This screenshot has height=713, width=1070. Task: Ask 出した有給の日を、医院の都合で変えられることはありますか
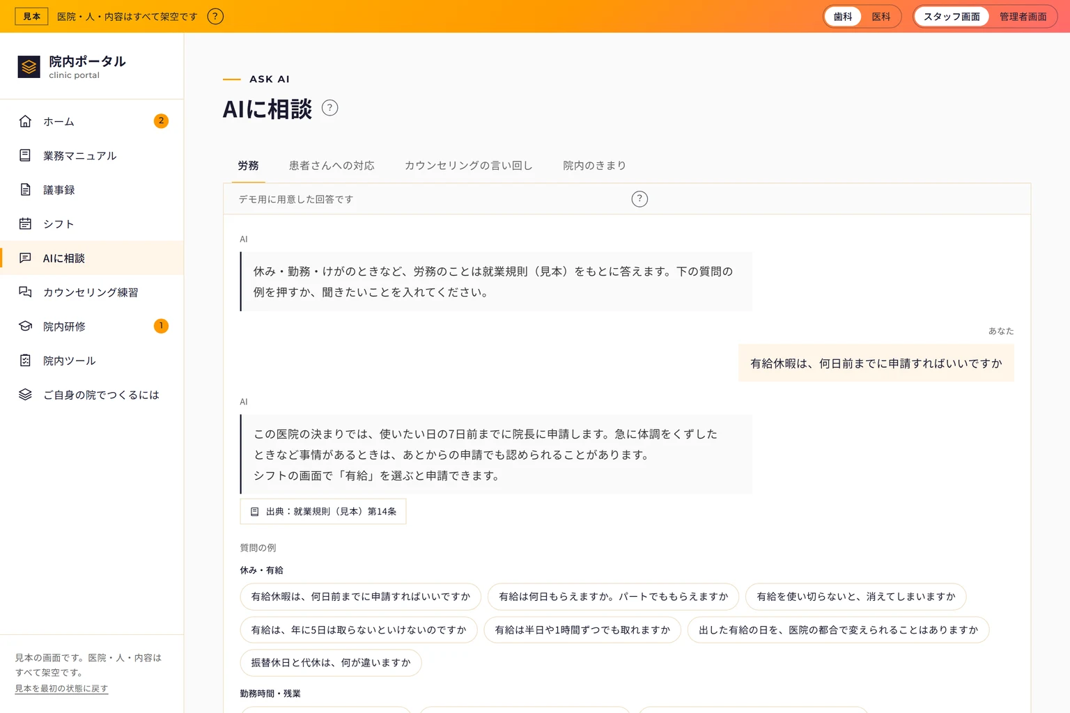point(839,630)
